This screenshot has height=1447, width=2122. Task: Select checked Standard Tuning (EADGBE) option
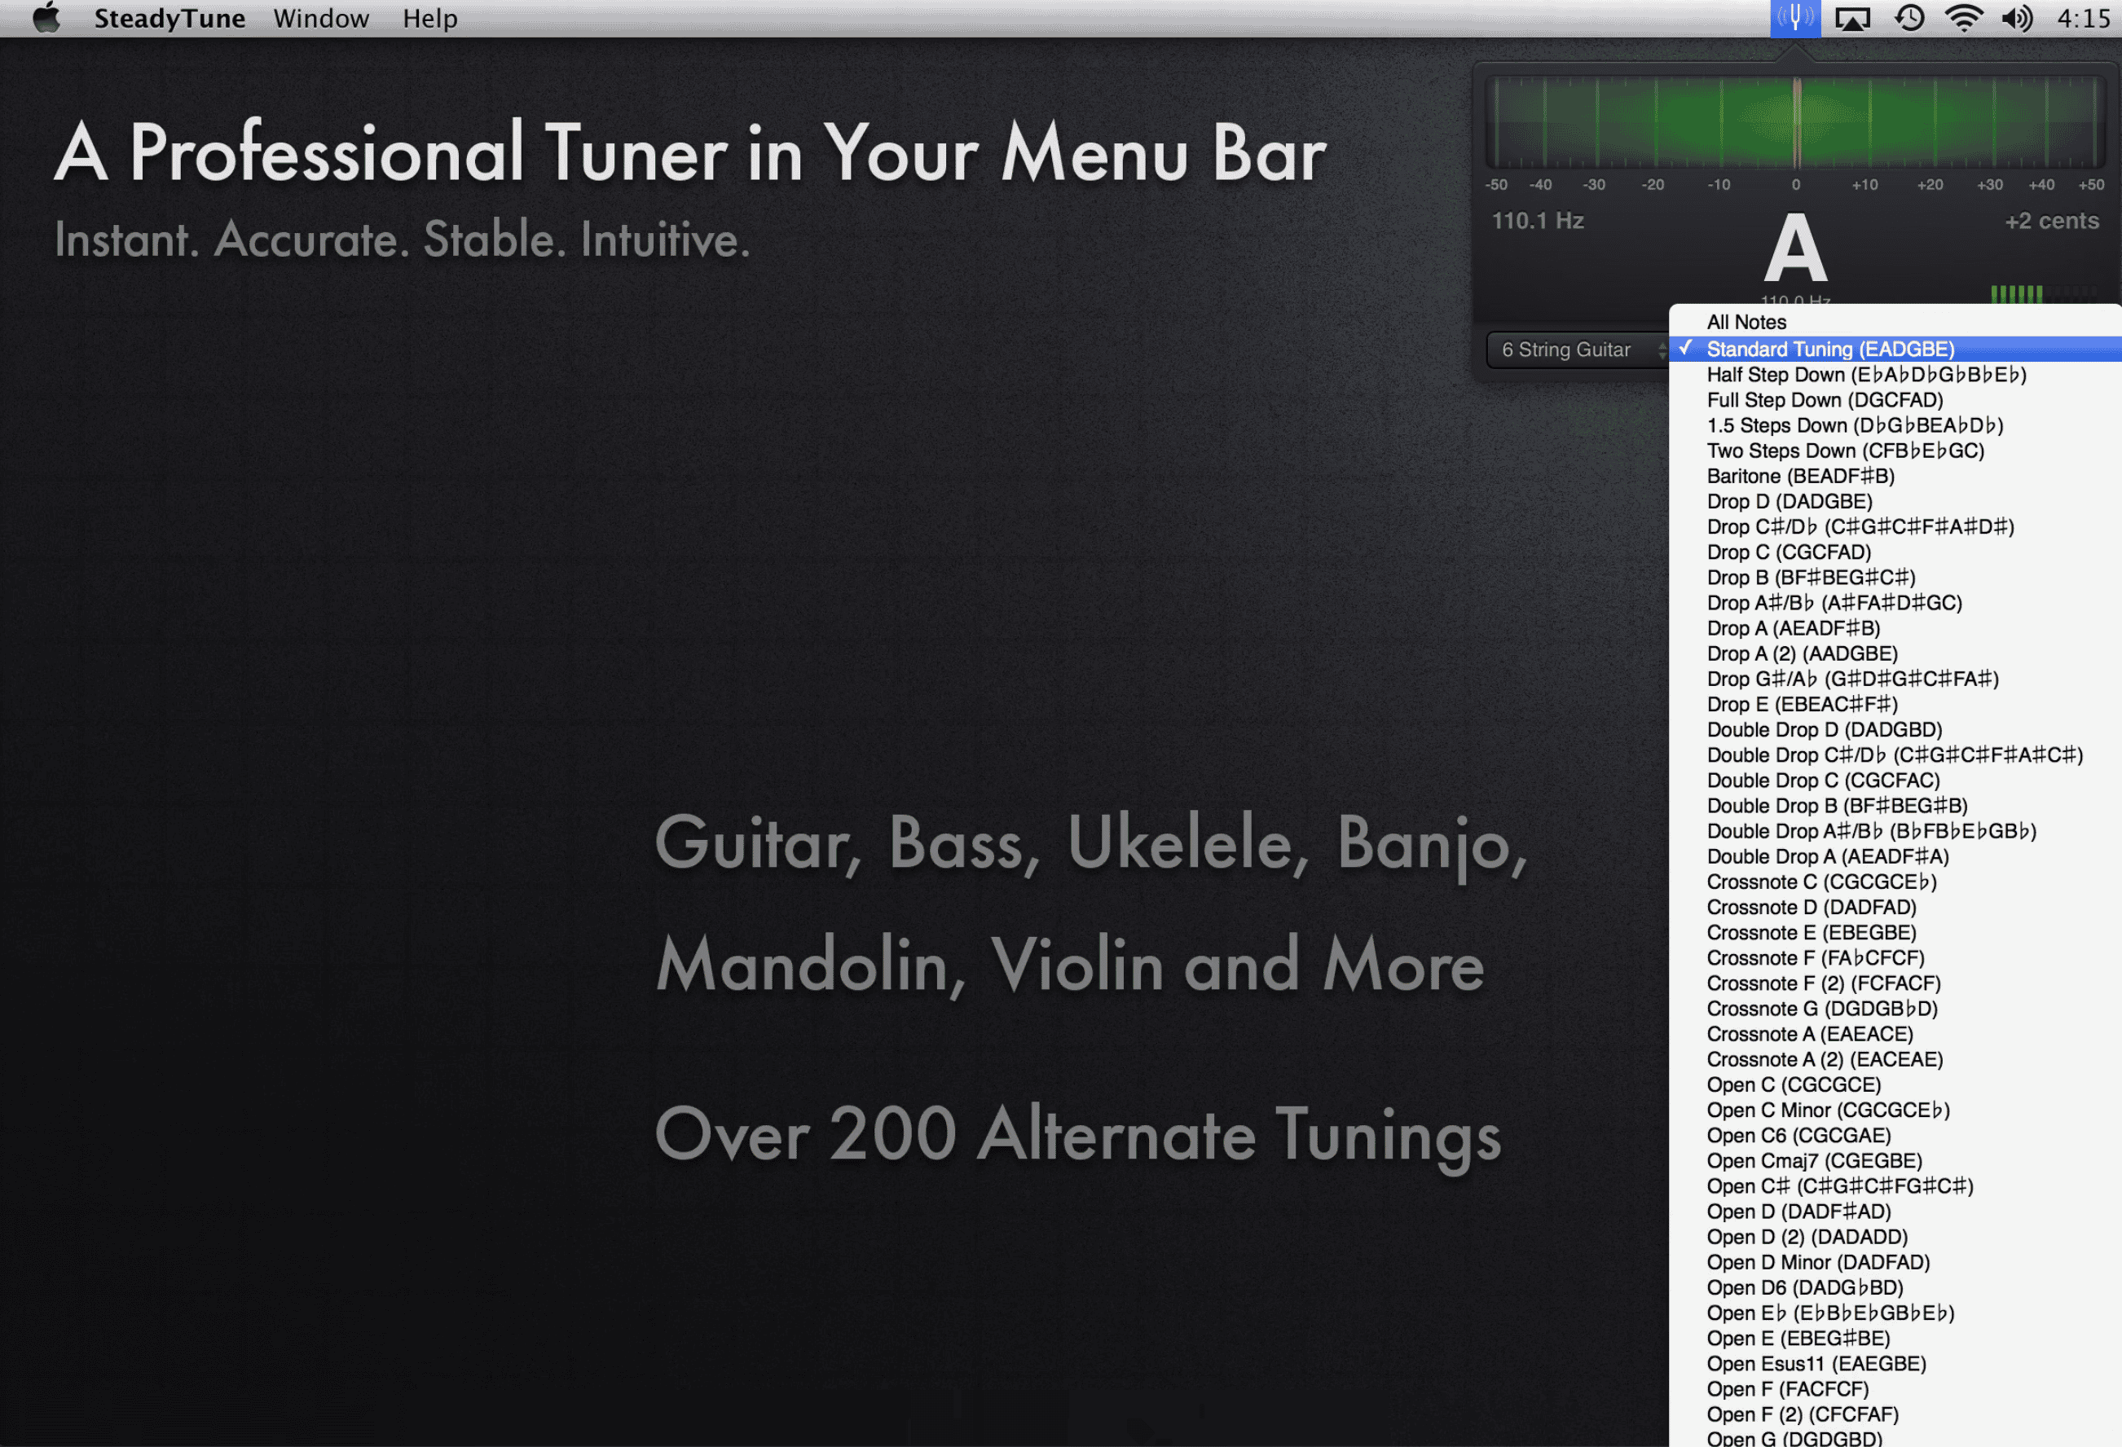pyautogui.click(x=1829, y=349)
